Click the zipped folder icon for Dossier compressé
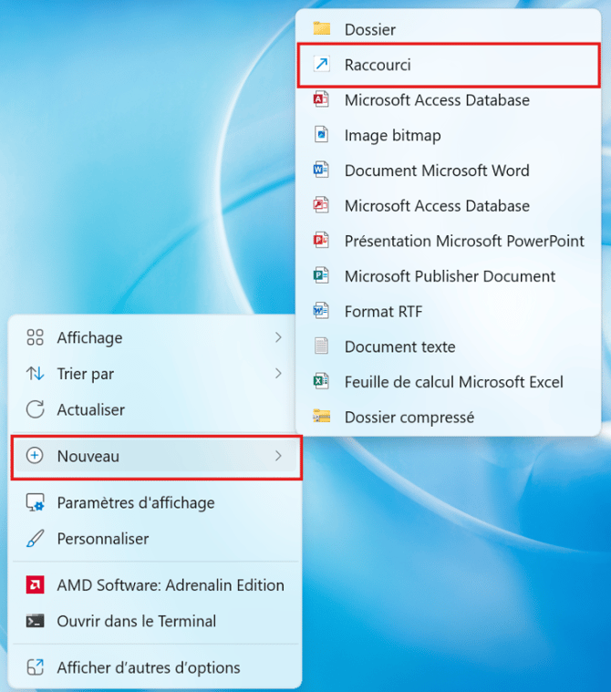 click(x=321, y=417)
